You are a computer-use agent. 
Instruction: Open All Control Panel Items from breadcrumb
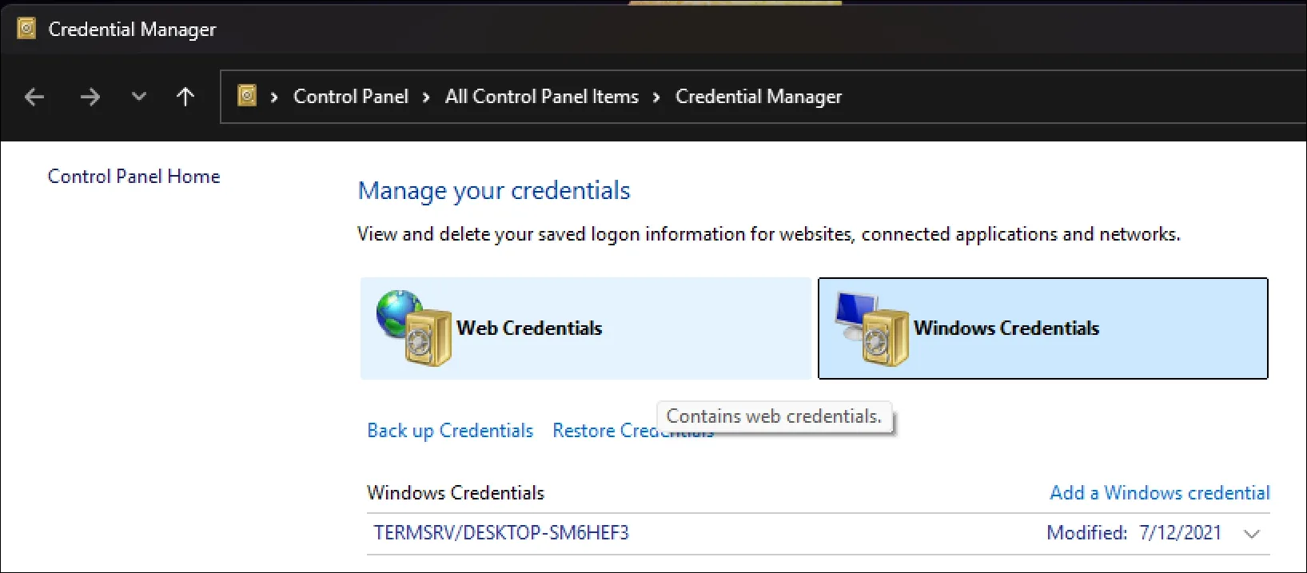[x=541, y=96]
